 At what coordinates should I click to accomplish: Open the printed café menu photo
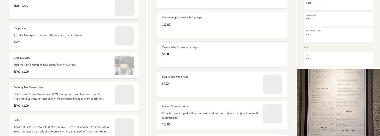pyautogui.click(x=338, y=102)
